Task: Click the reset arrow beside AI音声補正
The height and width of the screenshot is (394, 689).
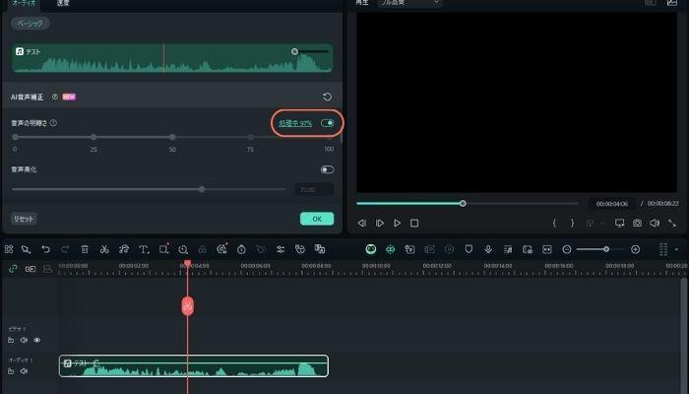Action: pyautogui.click(x=327, y=97)
